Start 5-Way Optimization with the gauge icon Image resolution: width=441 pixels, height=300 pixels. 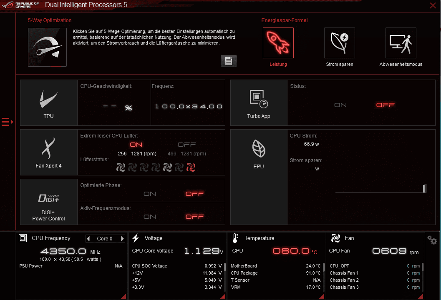click(x=47, y=47)
